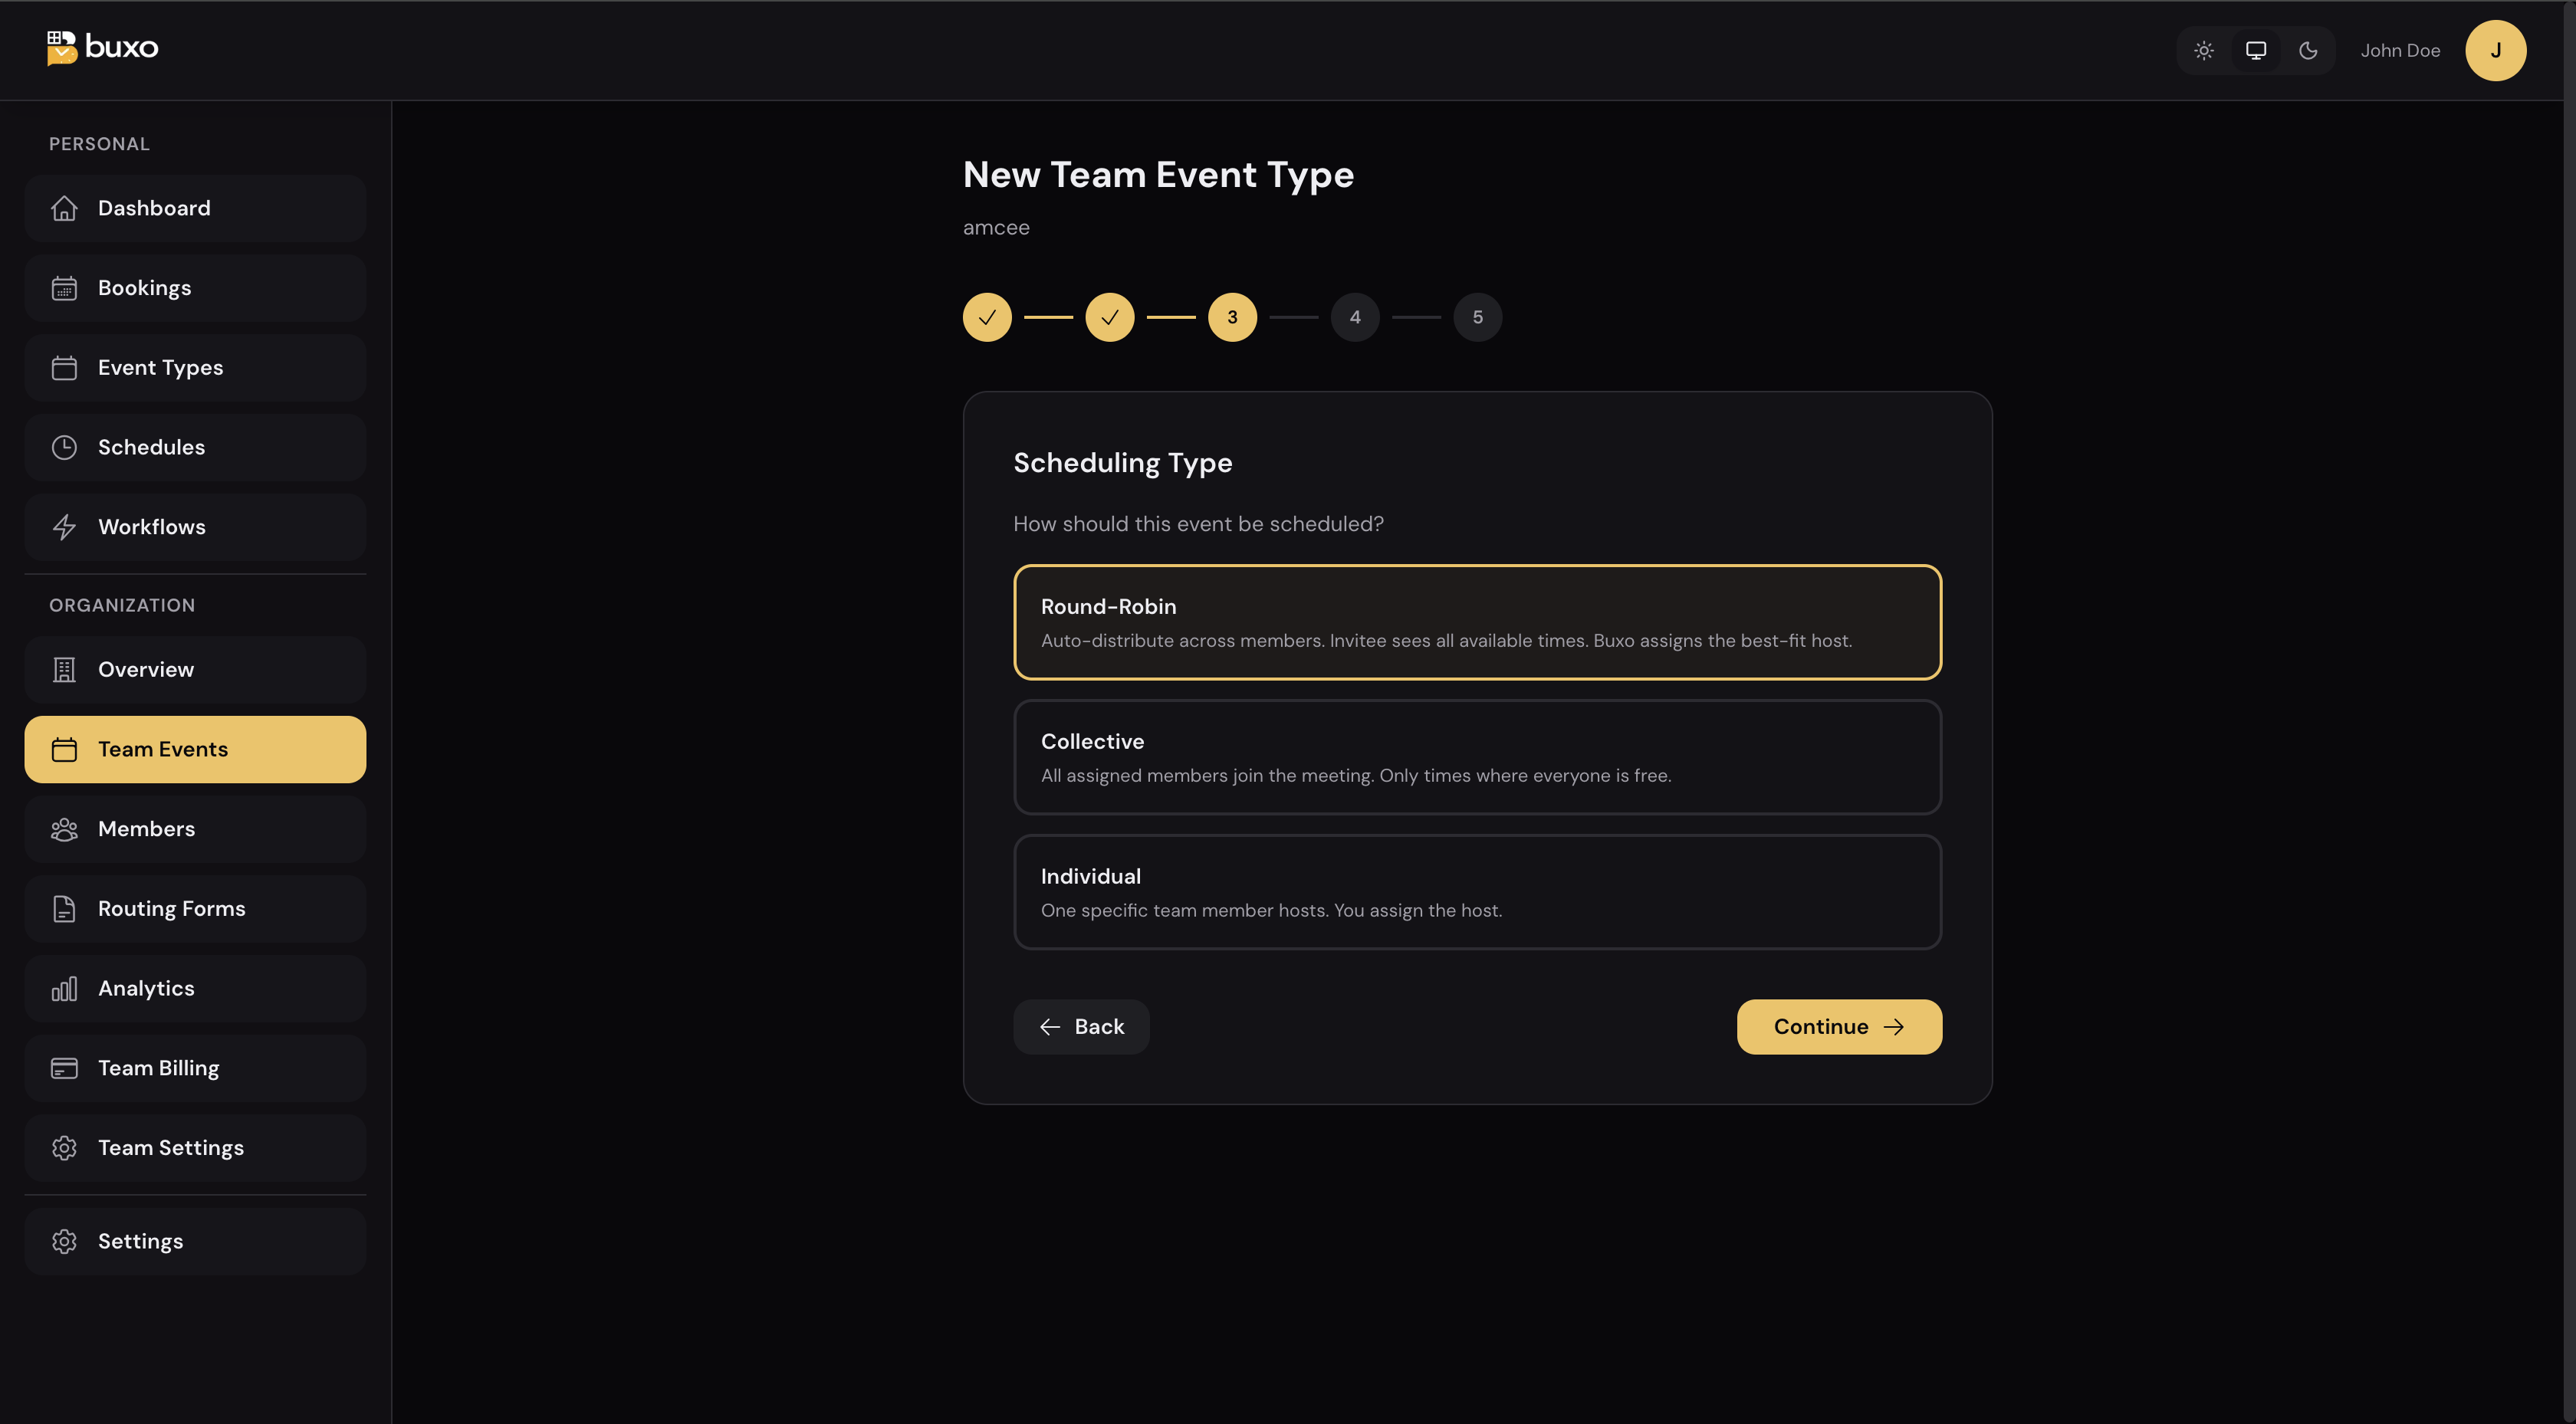
Task: Select the Round-Robin scheduling option
Action: pos(1477,622)
